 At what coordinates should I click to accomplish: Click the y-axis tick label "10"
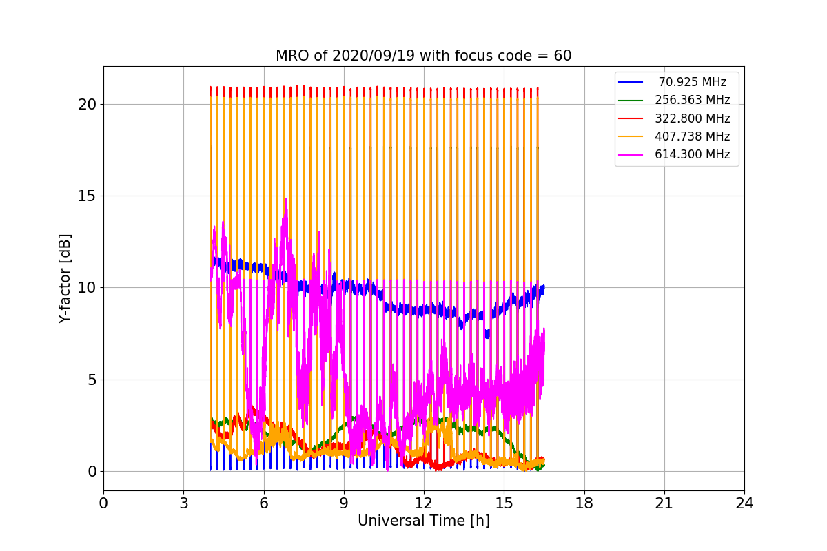tap(88, 288)
